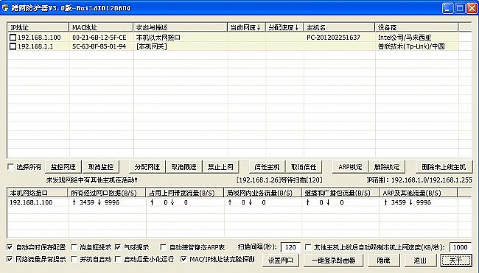Sort by the 设备商 column header
The width and height of the screenshot is (479, 273).
(416, 27)
